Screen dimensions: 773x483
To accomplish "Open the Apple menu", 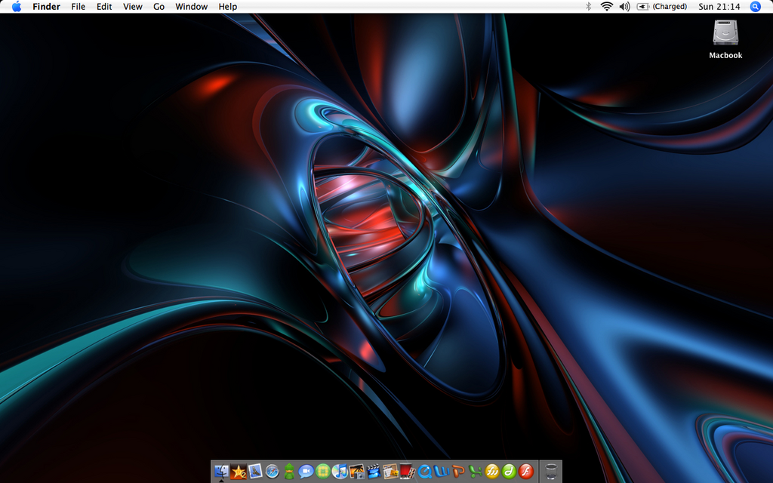I will pyautogui.click(x=16, y=7).
